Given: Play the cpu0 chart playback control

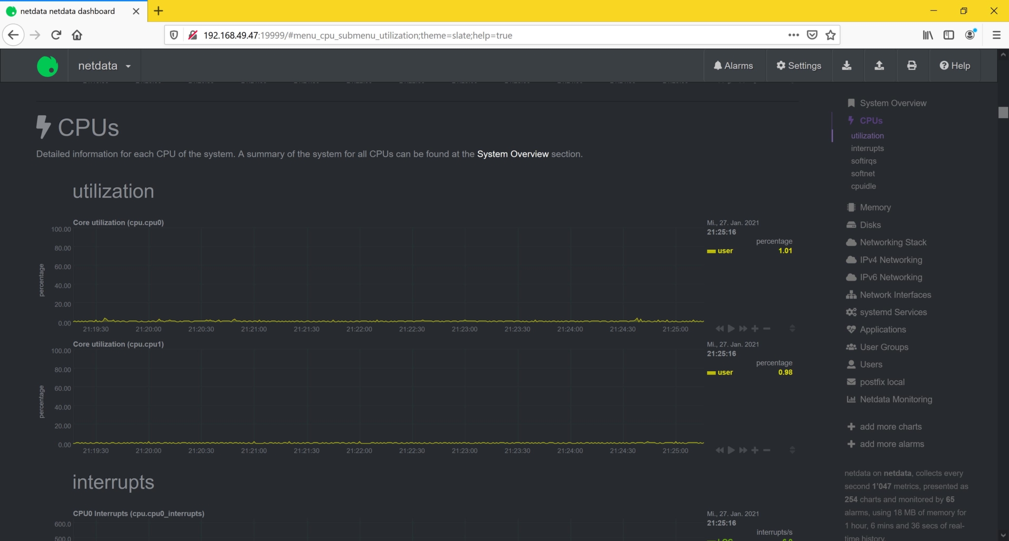Looking at the screenshot, I should point(731,328).
